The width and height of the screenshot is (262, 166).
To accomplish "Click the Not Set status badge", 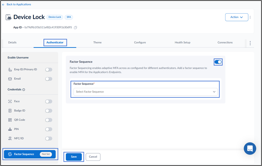I will coord(46,154).
